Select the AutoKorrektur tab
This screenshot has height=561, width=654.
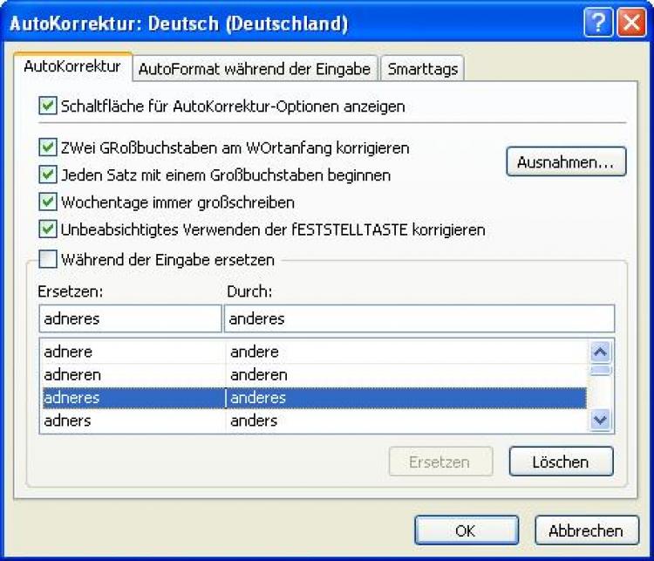[72, 67]
